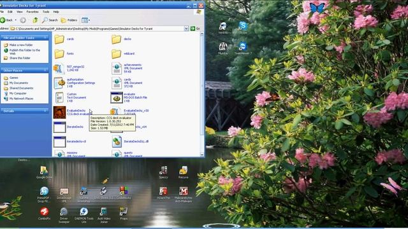Select the evaluate MS-DOS Batch File
The image size is (408, 229).
point(117,97)
